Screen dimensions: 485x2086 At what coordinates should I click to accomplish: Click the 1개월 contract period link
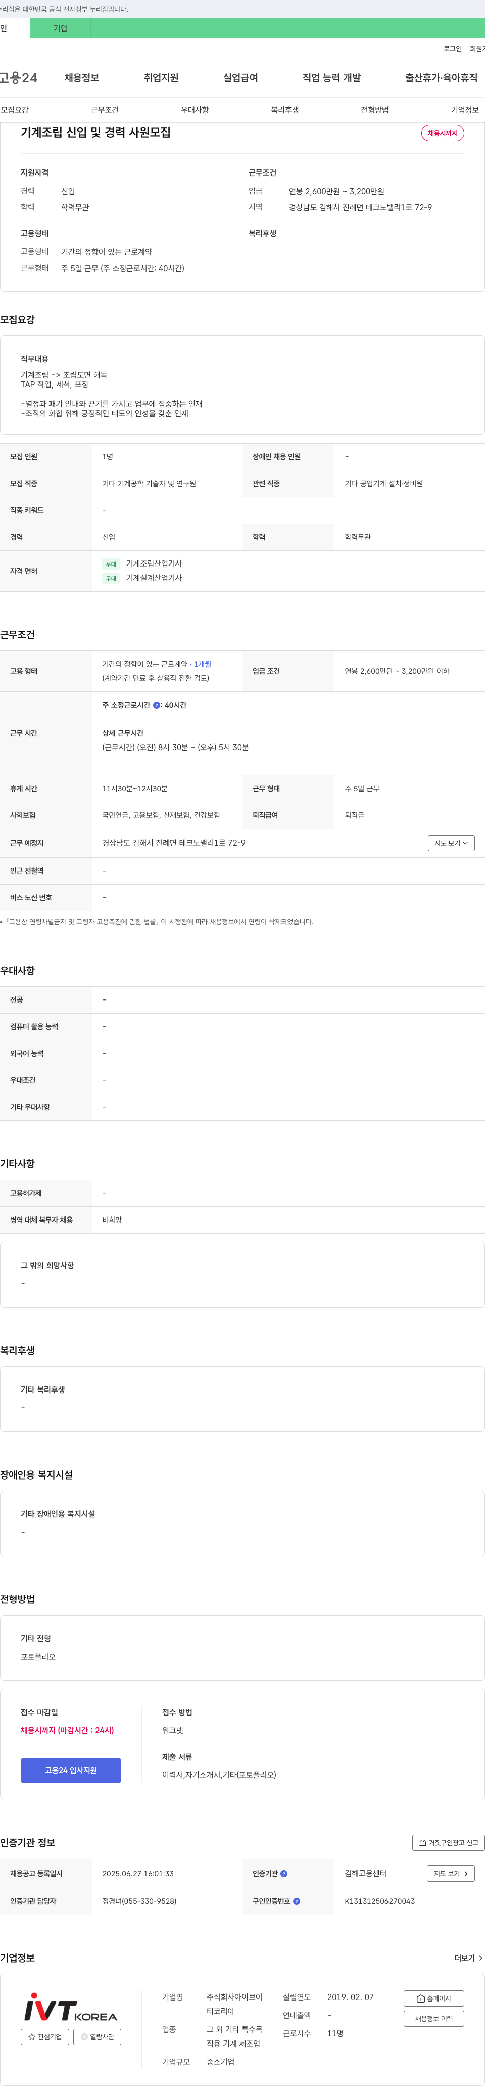[x=202, y=664]
